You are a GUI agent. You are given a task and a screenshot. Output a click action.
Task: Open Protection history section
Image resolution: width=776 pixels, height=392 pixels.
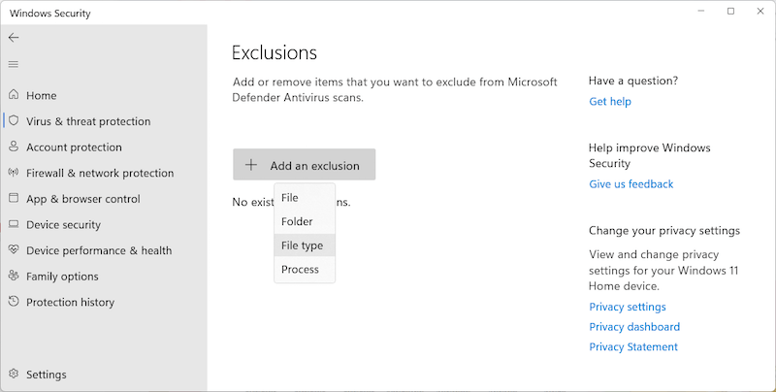tap(70, 302)
